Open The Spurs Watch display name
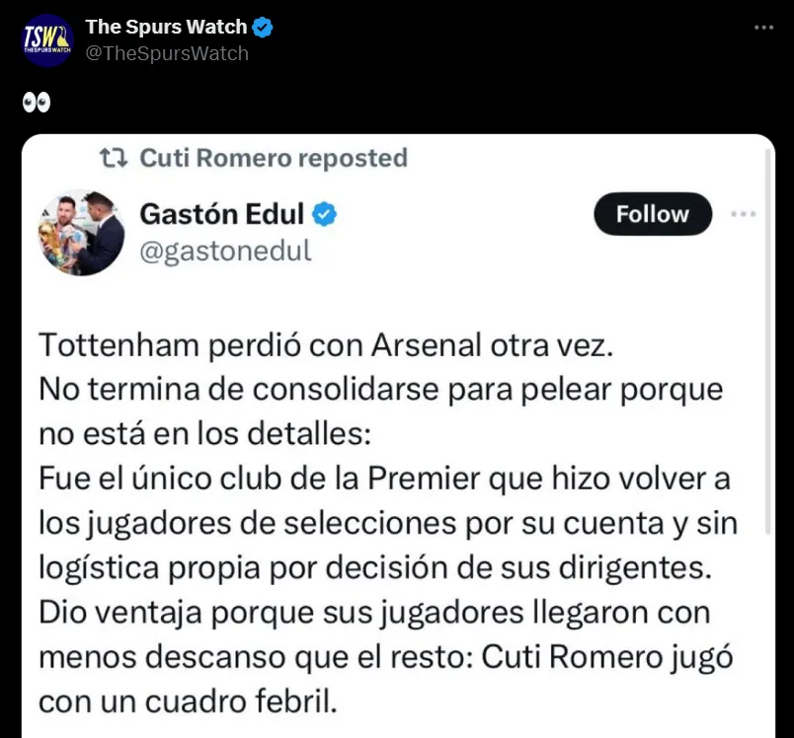The height and width of the screenshot is (738, 794). 166,28
